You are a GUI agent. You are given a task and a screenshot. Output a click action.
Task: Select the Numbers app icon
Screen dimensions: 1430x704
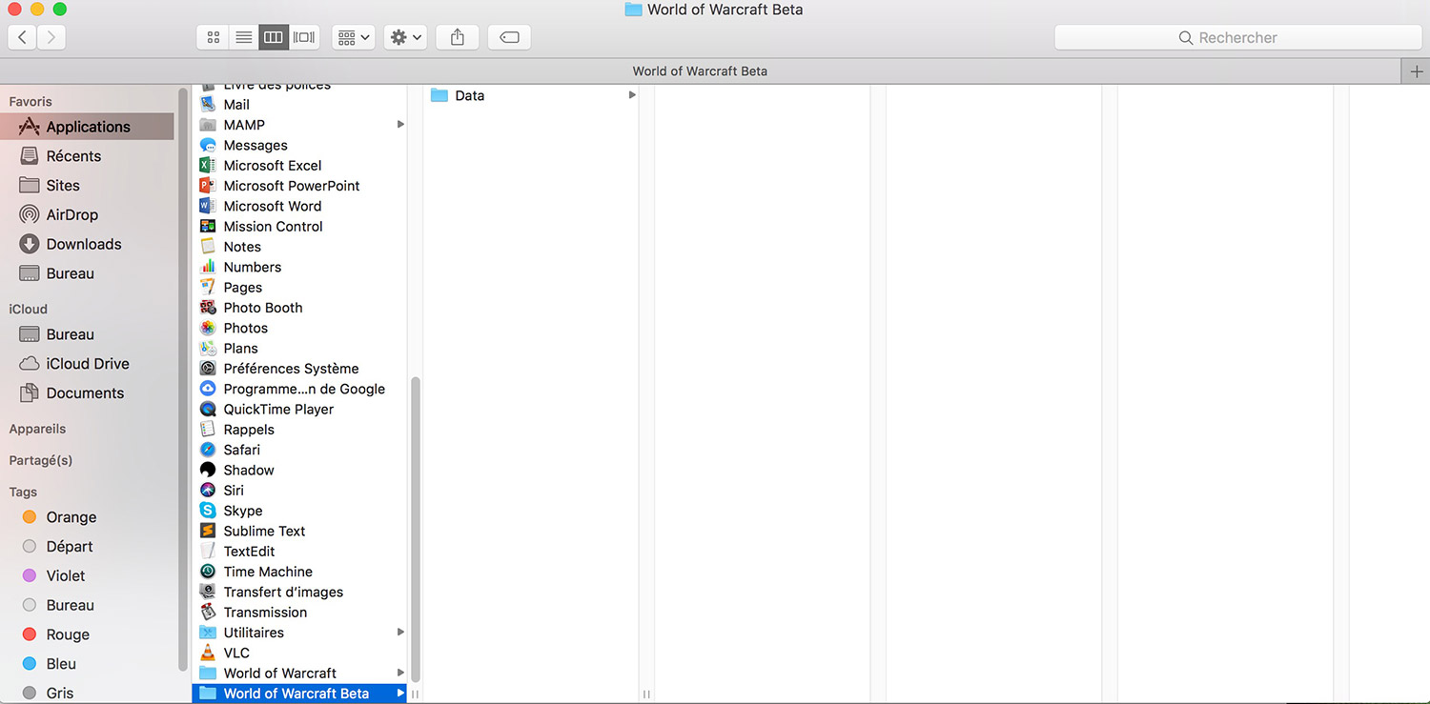coord(208,267)
